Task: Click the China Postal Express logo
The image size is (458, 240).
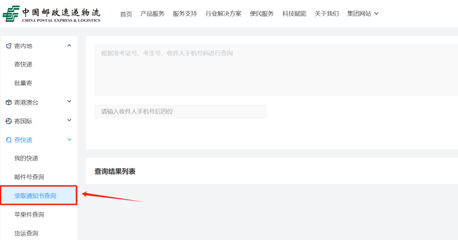Action: pos(52,14)
